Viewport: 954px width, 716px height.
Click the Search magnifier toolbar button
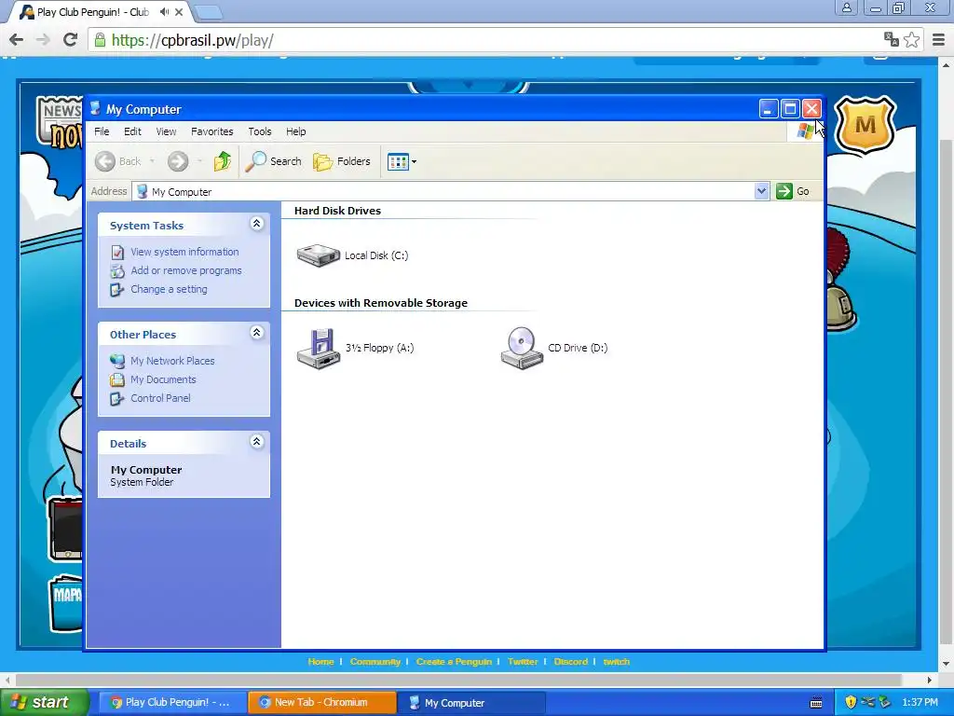pyautogui.click(x=273, y=161)
